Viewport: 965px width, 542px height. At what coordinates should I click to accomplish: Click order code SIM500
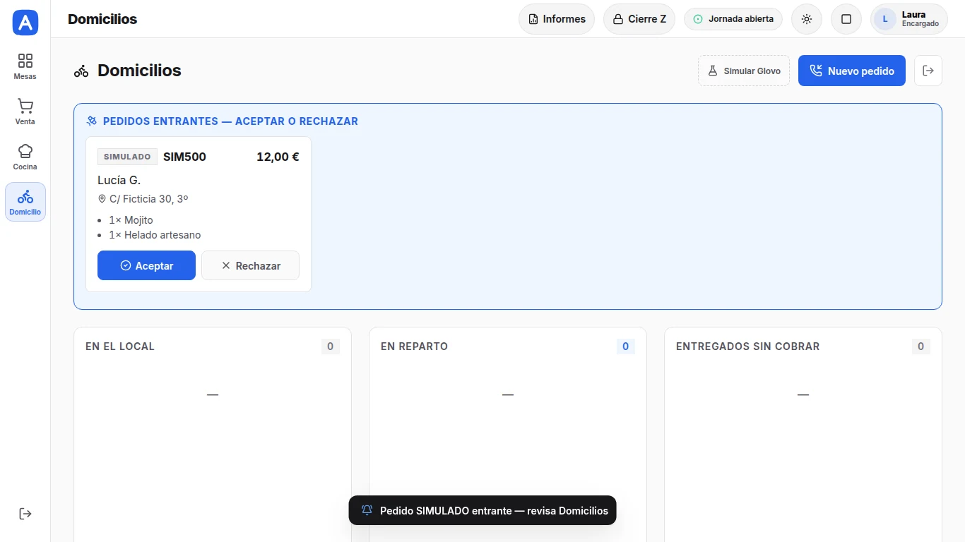click(x=184, y=157)
